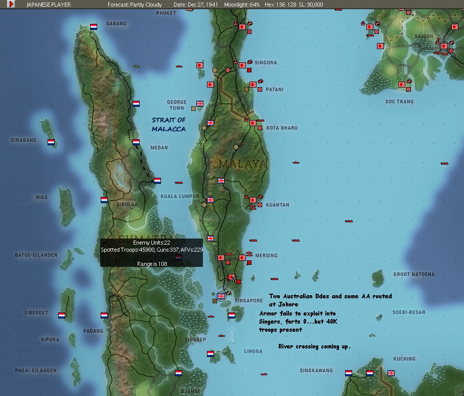Select the tan Allied unit below Singapore flag
464x396 pixels.
(215, 301)
